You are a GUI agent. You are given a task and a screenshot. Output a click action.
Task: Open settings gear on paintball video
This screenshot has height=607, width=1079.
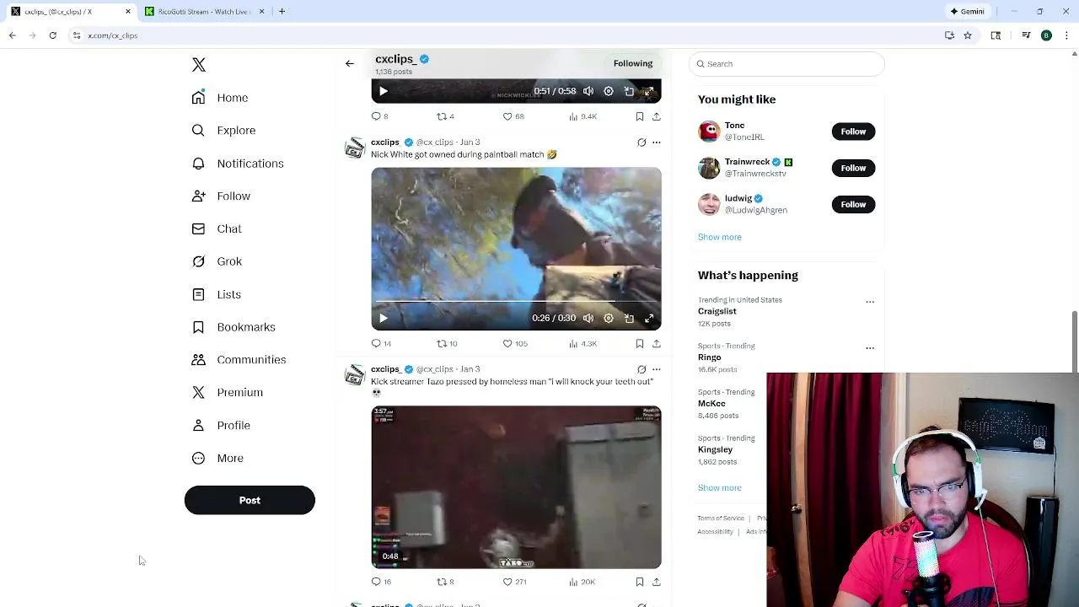tap(609, 318)
